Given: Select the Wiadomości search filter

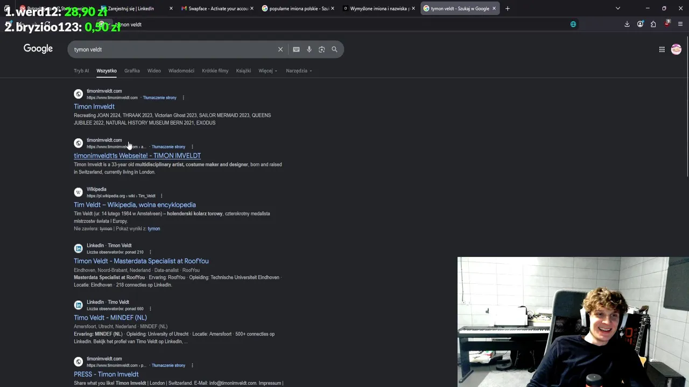Looking at the screenshot, I should tap(181, 71).
